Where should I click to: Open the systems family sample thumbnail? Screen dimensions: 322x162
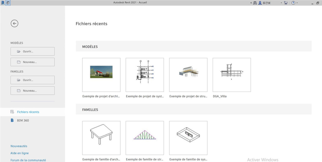[188, 138]
